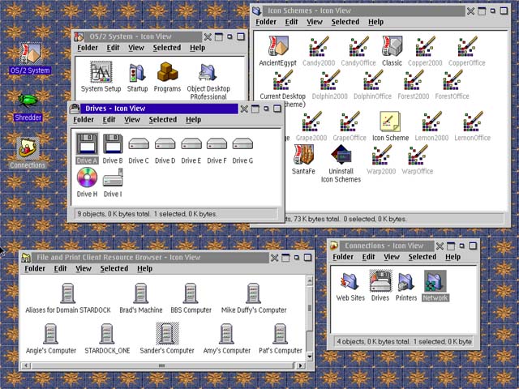
Task: Select the Drive C icon
Action: pos(139,144)
